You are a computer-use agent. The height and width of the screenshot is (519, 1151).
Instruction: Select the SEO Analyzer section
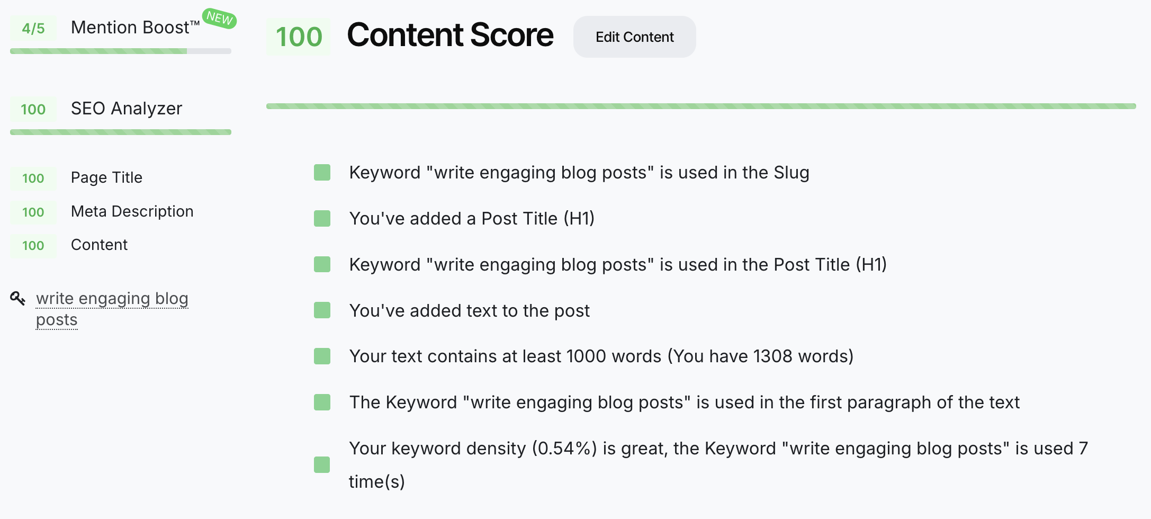[x=126, y=109]
